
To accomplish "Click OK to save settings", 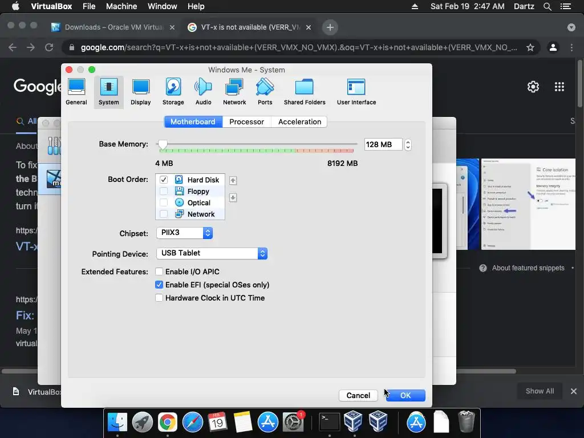I will coord(405,395).
